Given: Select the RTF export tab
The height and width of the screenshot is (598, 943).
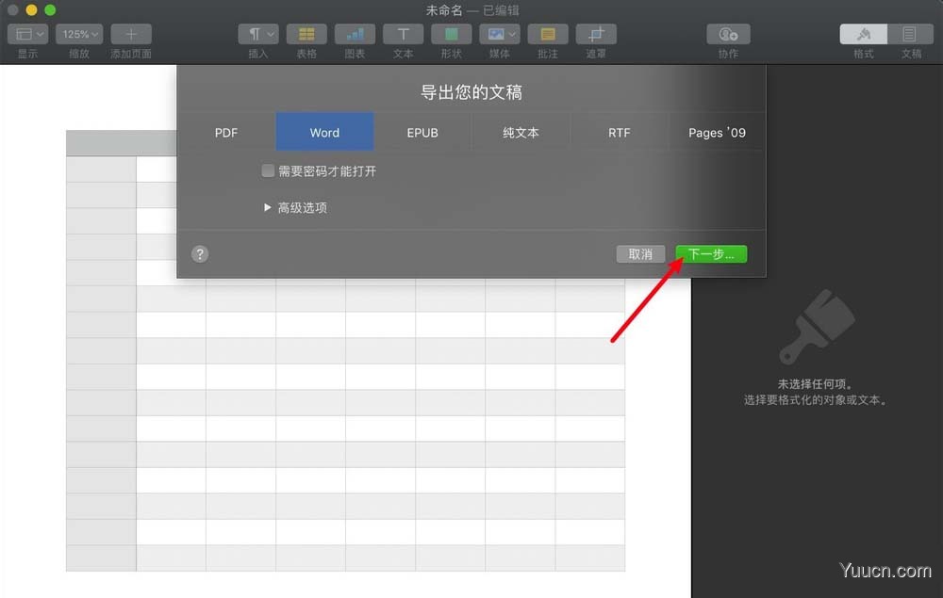Looking at the screenshot, I should tap(619, 132).
